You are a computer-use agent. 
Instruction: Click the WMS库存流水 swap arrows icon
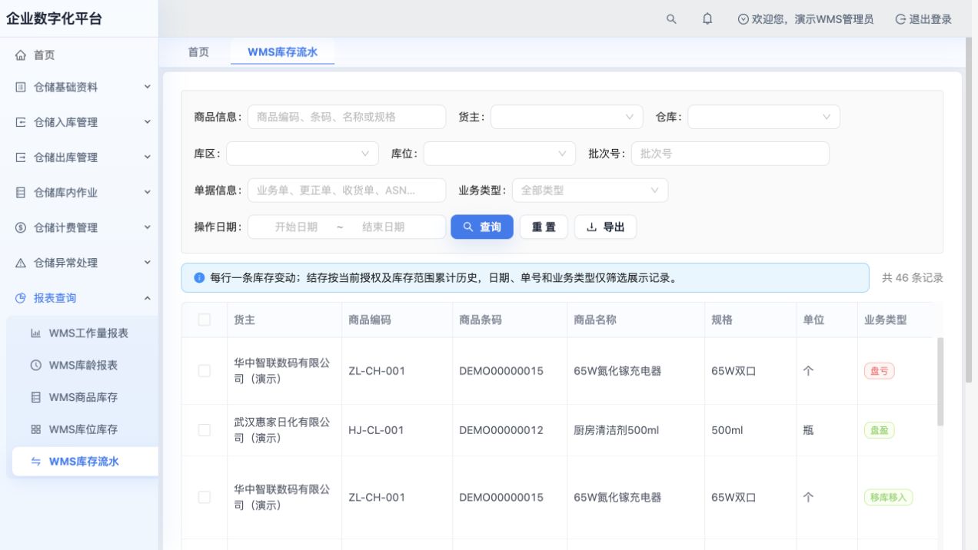coord(35,462)
